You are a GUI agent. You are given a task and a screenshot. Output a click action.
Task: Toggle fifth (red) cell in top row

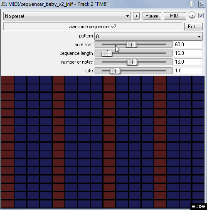[59, 80]
